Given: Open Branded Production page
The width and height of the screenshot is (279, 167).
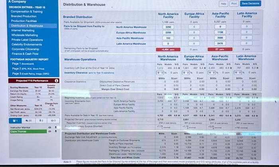Looking at the screenshot, I should (24, 16).
